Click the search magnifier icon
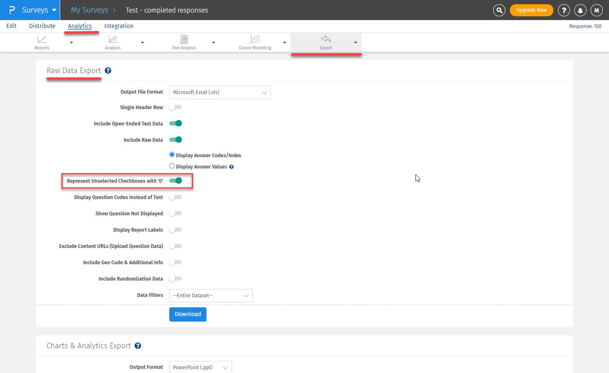 (x=499, y=10)
